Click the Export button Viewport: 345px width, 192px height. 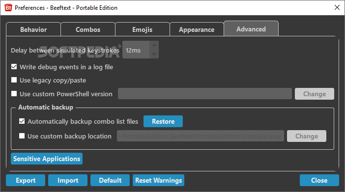pos(26,180)
